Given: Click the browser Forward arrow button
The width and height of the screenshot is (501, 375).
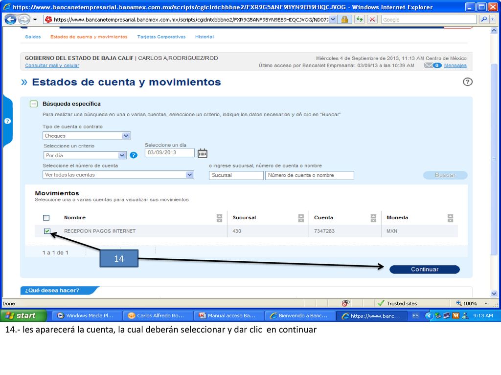Looking at the screenshot, I should coord(24,20).
